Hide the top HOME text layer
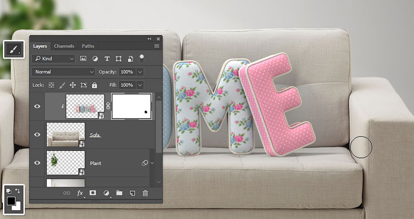This screenshot has width=414, height=219. pos(37,106)
